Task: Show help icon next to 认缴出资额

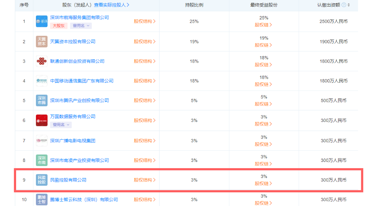Action: click(x=344, y=5)
